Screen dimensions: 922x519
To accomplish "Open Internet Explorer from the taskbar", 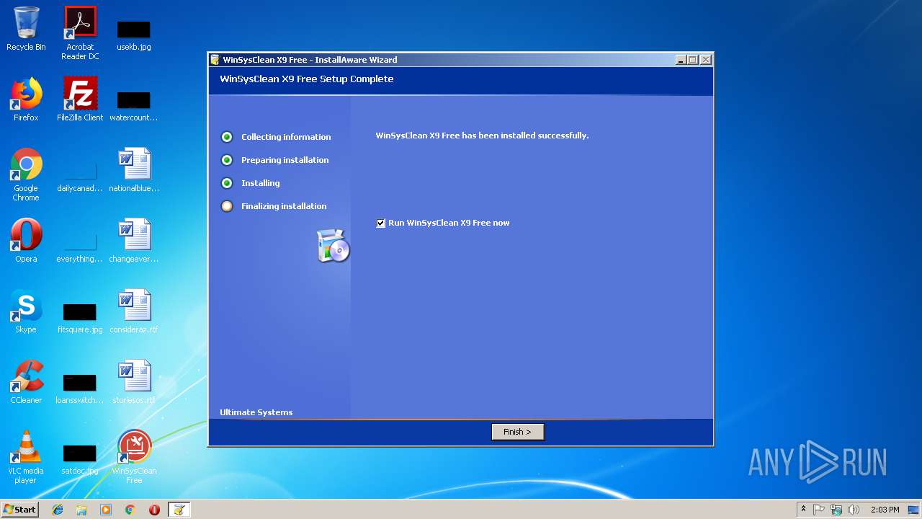I will click(58, 510).
